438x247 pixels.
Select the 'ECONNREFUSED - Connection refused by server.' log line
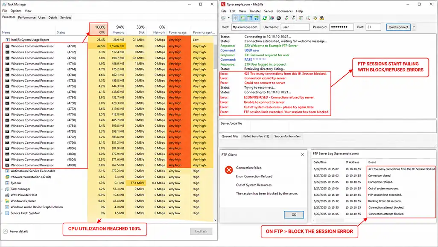279,97
